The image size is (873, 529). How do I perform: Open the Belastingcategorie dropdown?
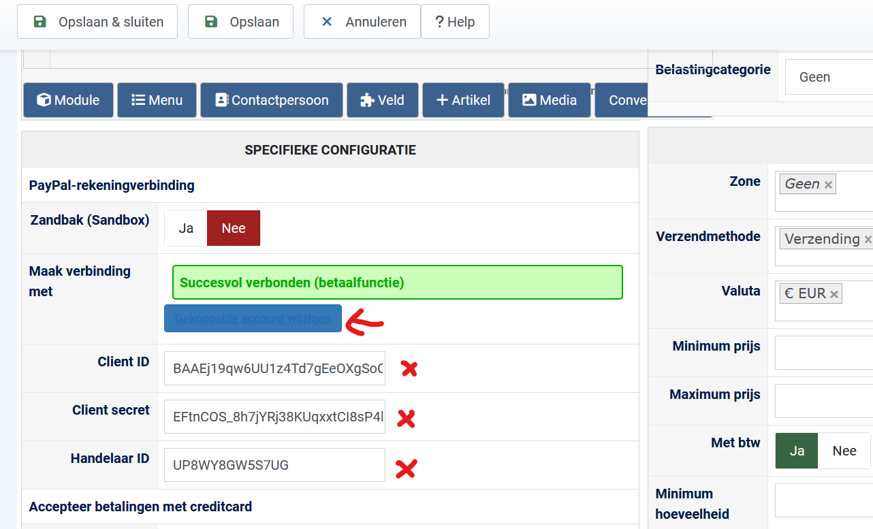[829, 77]
